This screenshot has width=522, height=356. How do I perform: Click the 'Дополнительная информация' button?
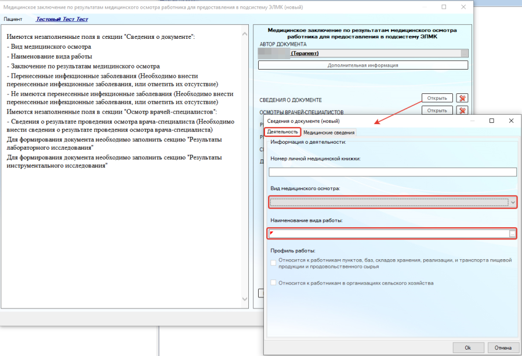363,65
